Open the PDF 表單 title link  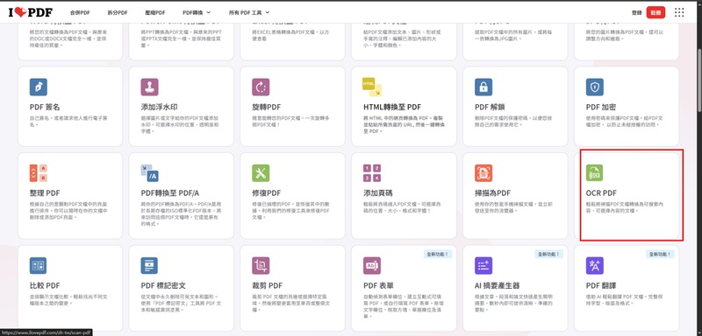pyautogui.click(x=379, y=285)
